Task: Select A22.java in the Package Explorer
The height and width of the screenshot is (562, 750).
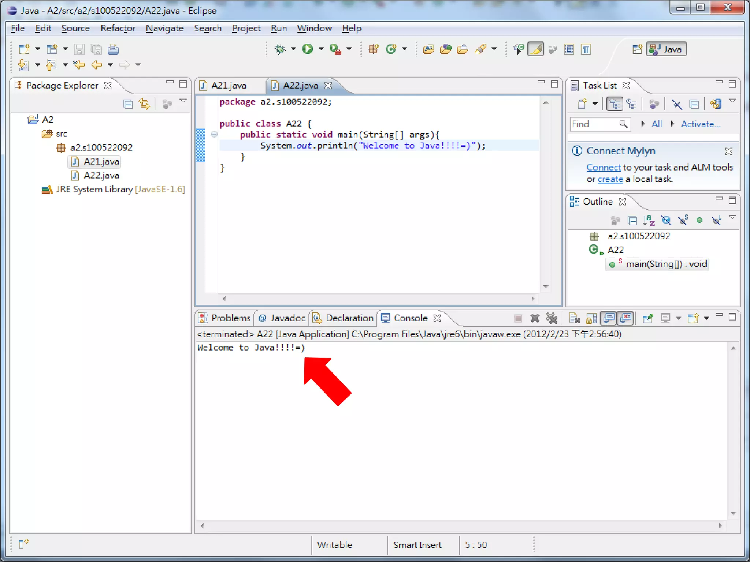Action: pyautogui.click(x=101, y=176)
